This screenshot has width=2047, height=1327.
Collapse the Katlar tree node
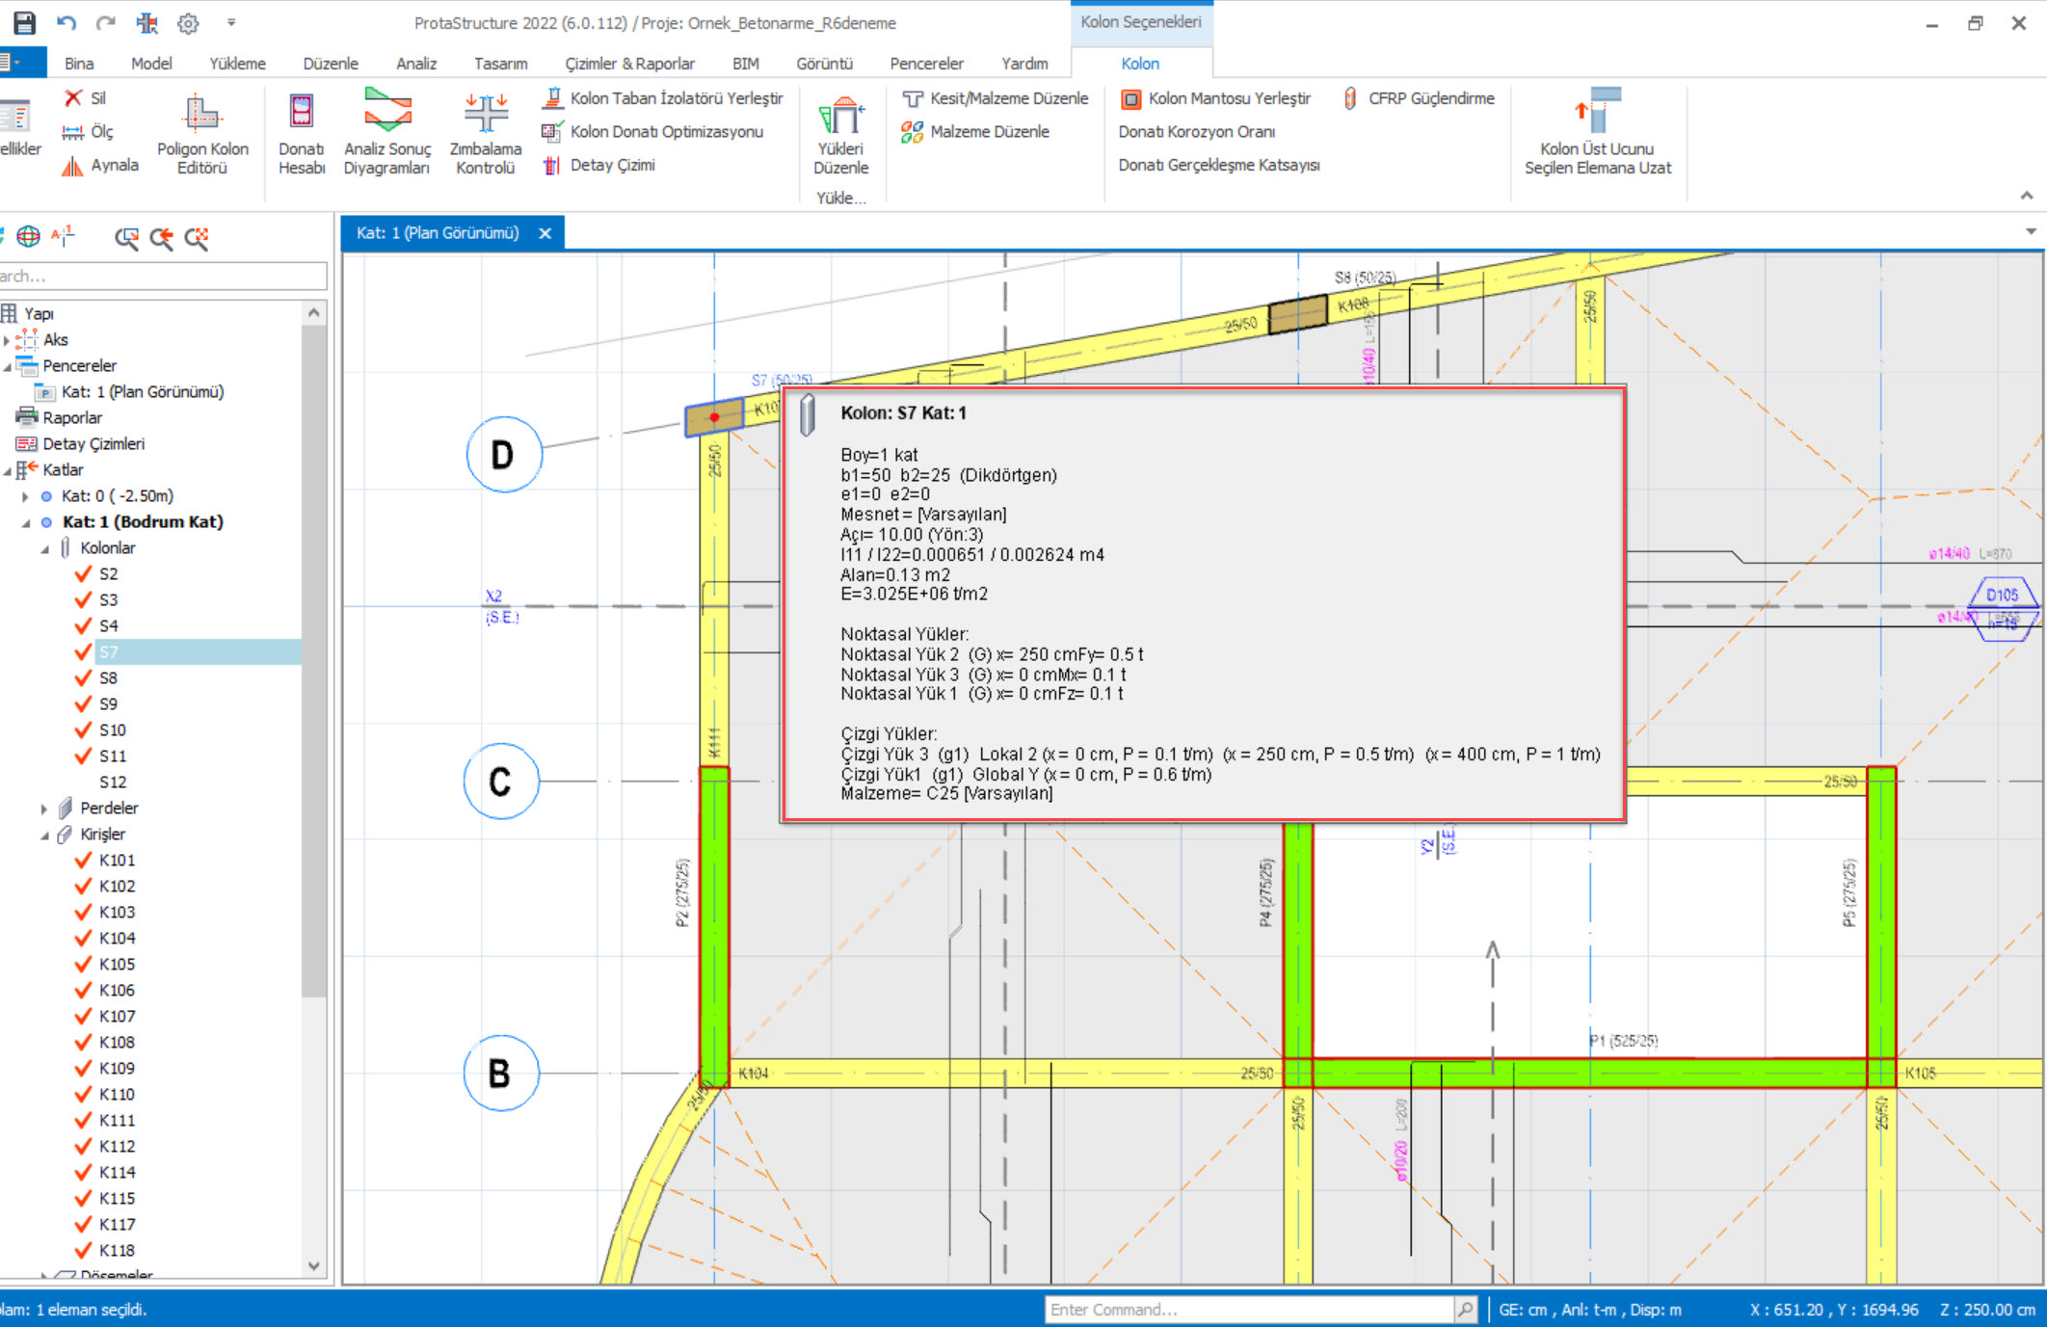[x=7, y=470]
